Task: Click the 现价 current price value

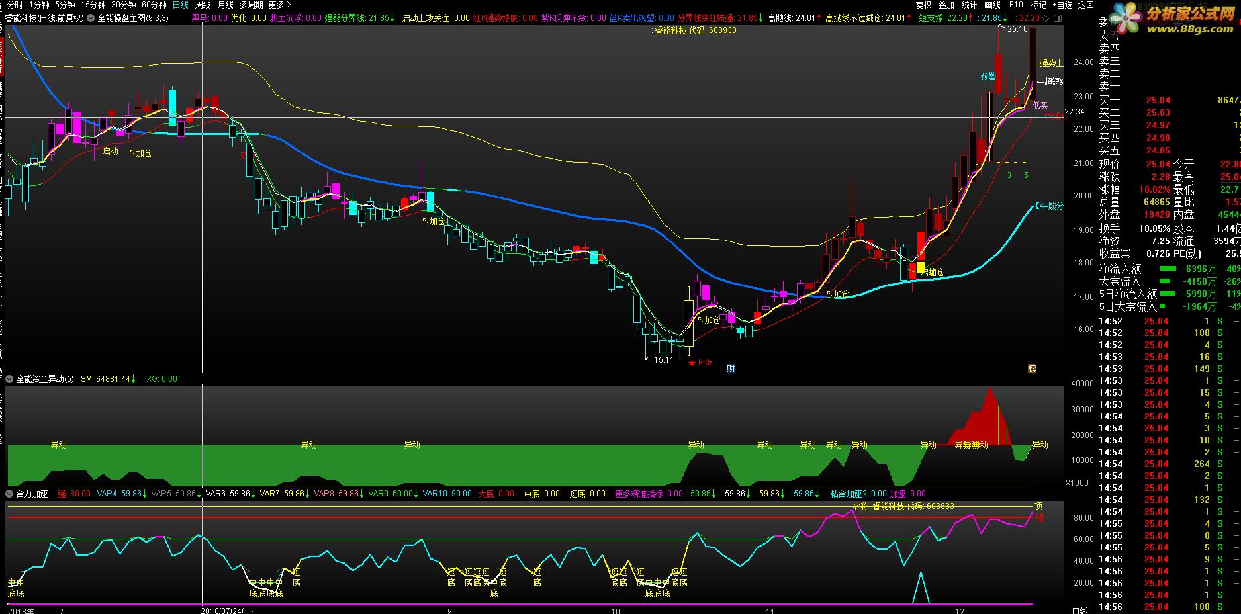Action: point(1158,164)
